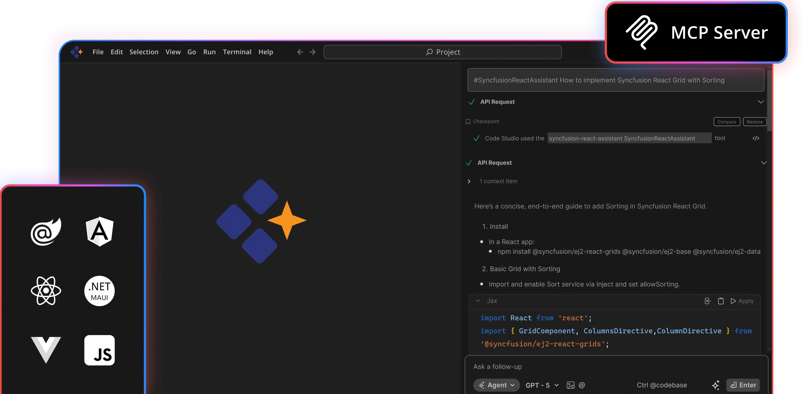Open the GPT - 5 model dropdown
Screen dimensions: 803x394
point(542,385)
